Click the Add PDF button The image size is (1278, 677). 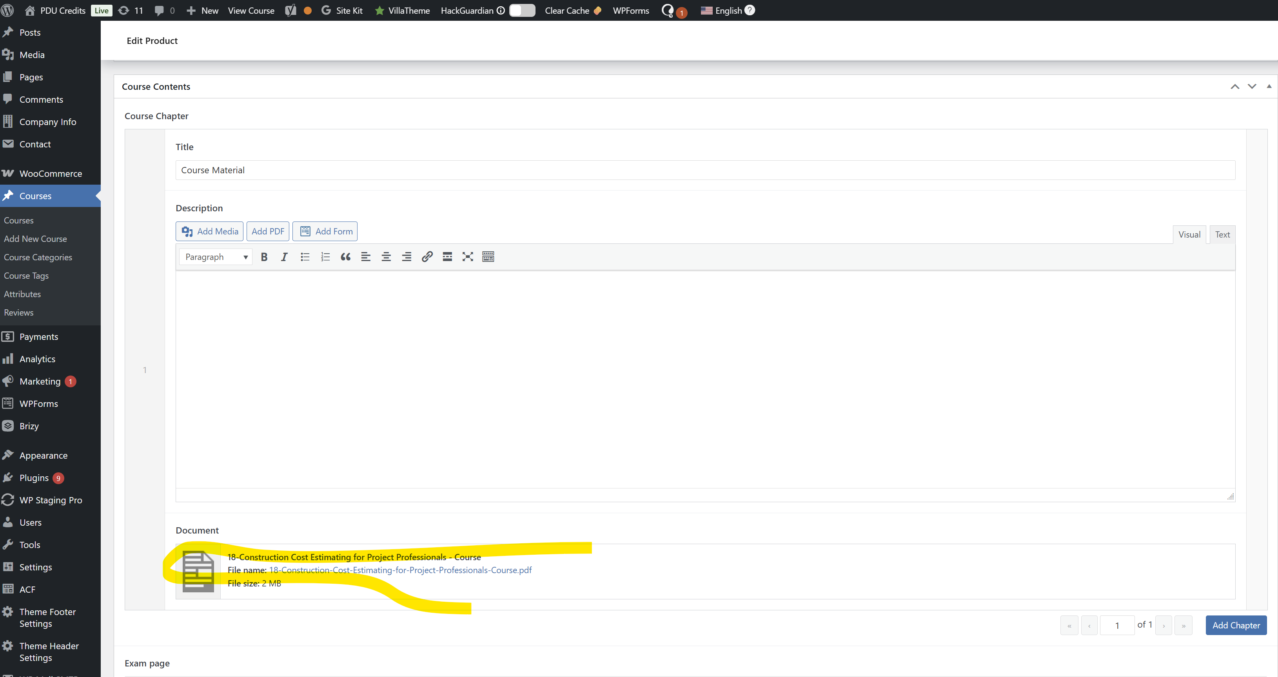point(267,231)
